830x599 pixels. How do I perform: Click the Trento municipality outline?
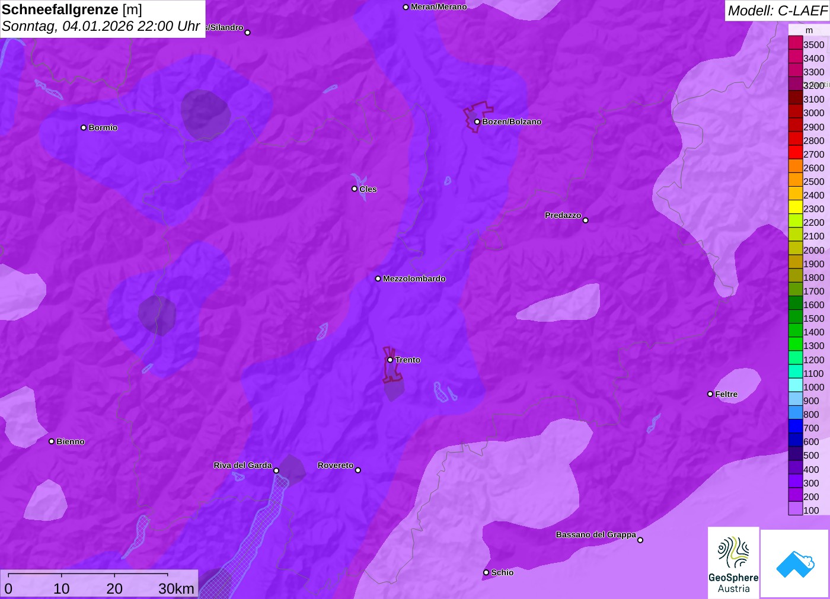(x=391, y=366)
